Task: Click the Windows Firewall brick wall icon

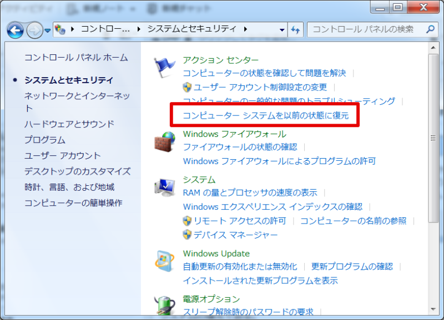Action: 165,142
